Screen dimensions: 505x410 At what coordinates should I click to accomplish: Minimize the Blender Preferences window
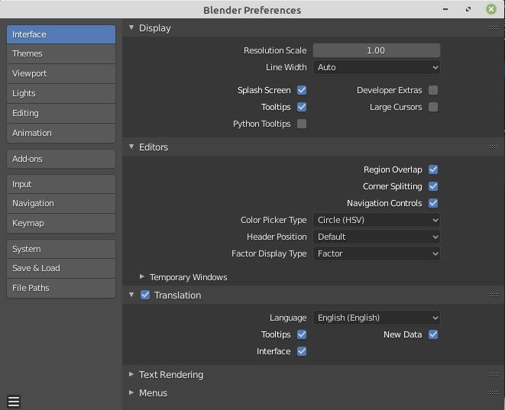click(445, 9)
